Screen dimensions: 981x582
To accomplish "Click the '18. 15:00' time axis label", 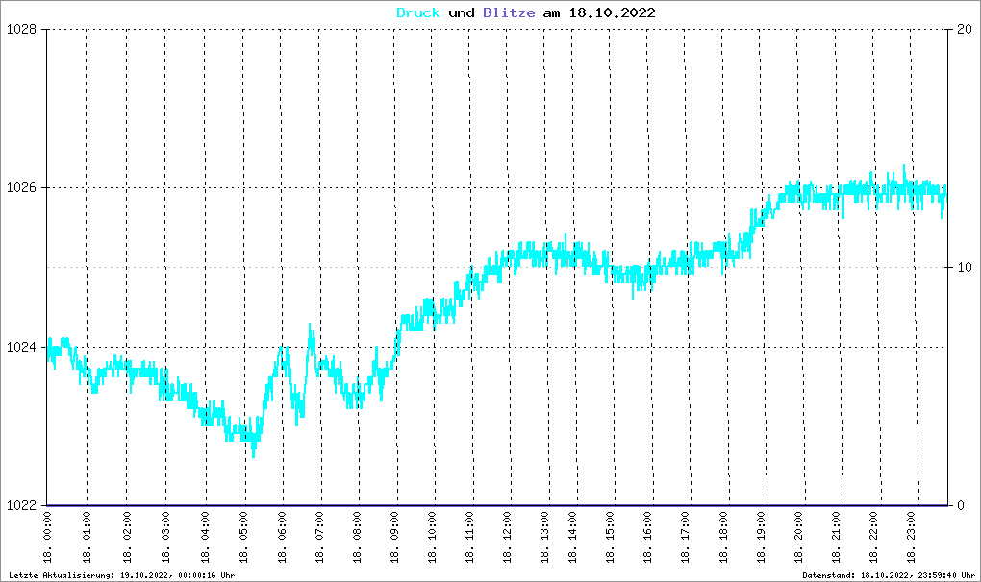I will (610, 537).
